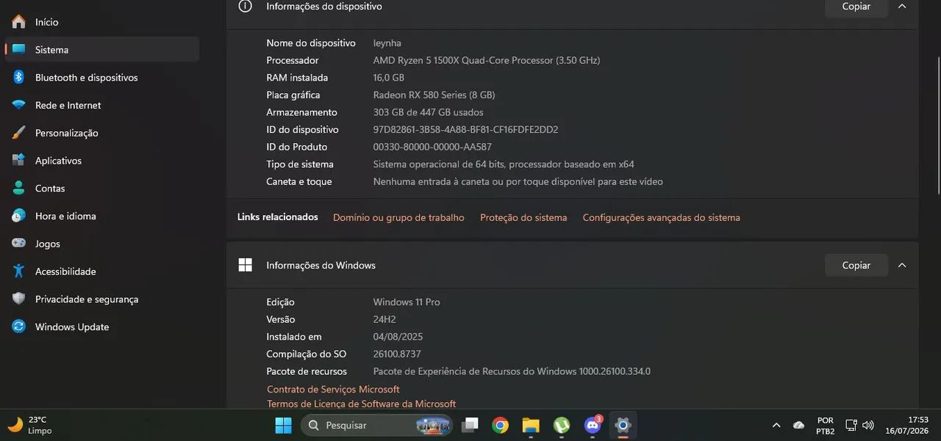Screen dimensions: 941x441
Task: Open the Proteção do sistema link
Action: (523, 217)
